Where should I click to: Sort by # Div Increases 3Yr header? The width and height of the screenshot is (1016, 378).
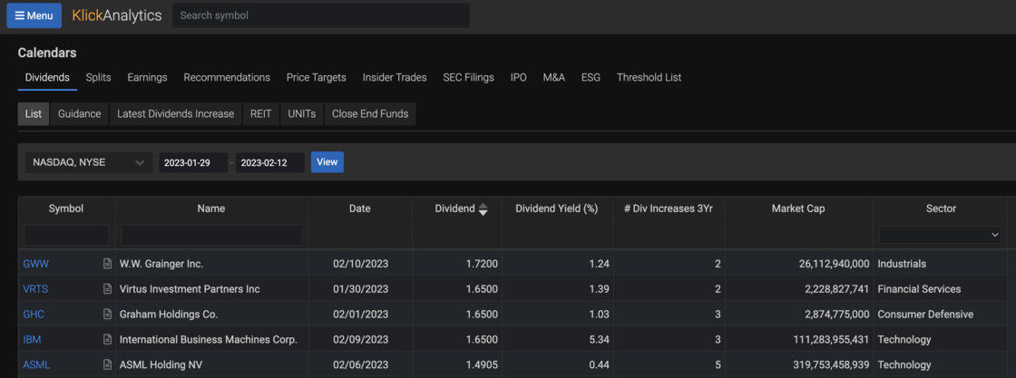(x=669, y=209)
